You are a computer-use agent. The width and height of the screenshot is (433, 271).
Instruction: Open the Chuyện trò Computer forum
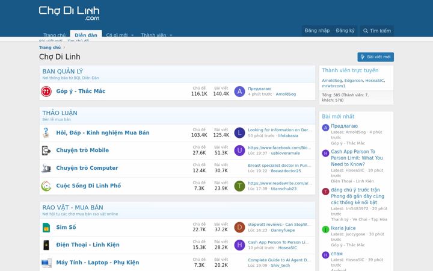click(87, 168)
